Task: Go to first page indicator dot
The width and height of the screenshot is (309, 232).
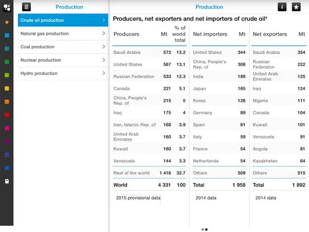Action: [x=203, y=229]
